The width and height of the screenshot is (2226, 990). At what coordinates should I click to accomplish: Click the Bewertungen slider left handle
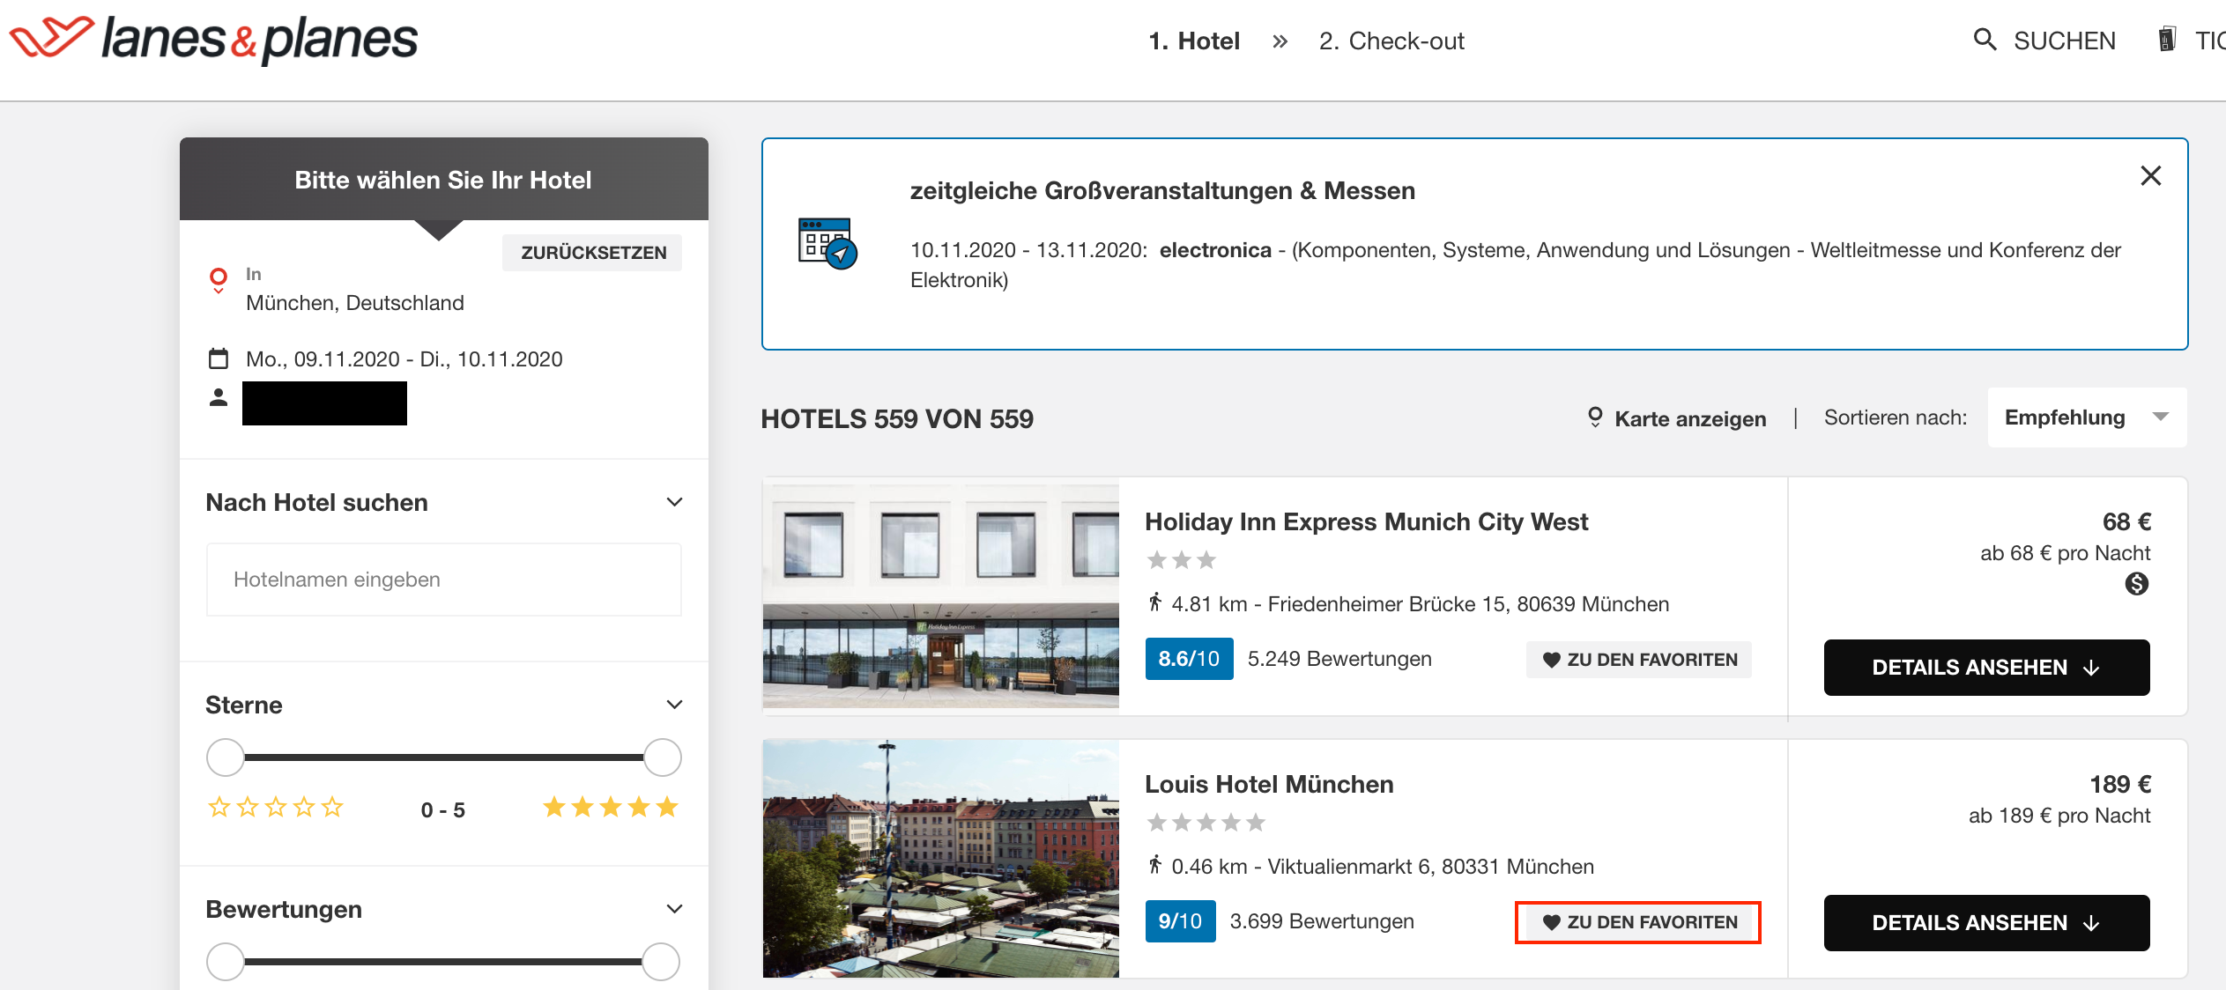tap(226, 962)
